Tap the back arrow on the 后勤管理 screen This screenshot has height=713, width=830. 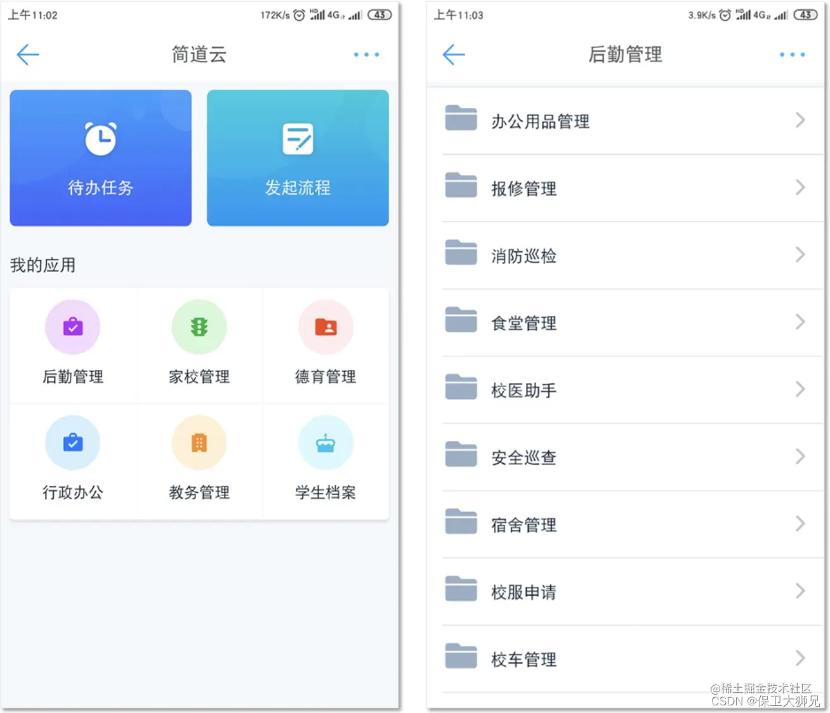click(x=453, y=55)
